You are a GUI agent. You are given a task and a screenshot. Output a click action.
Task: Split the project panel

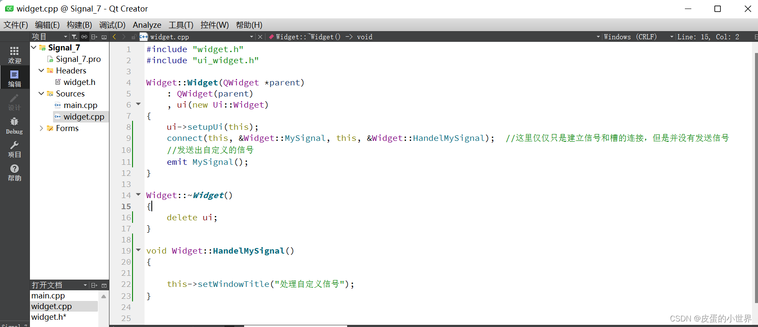click(x=94, y=37)
